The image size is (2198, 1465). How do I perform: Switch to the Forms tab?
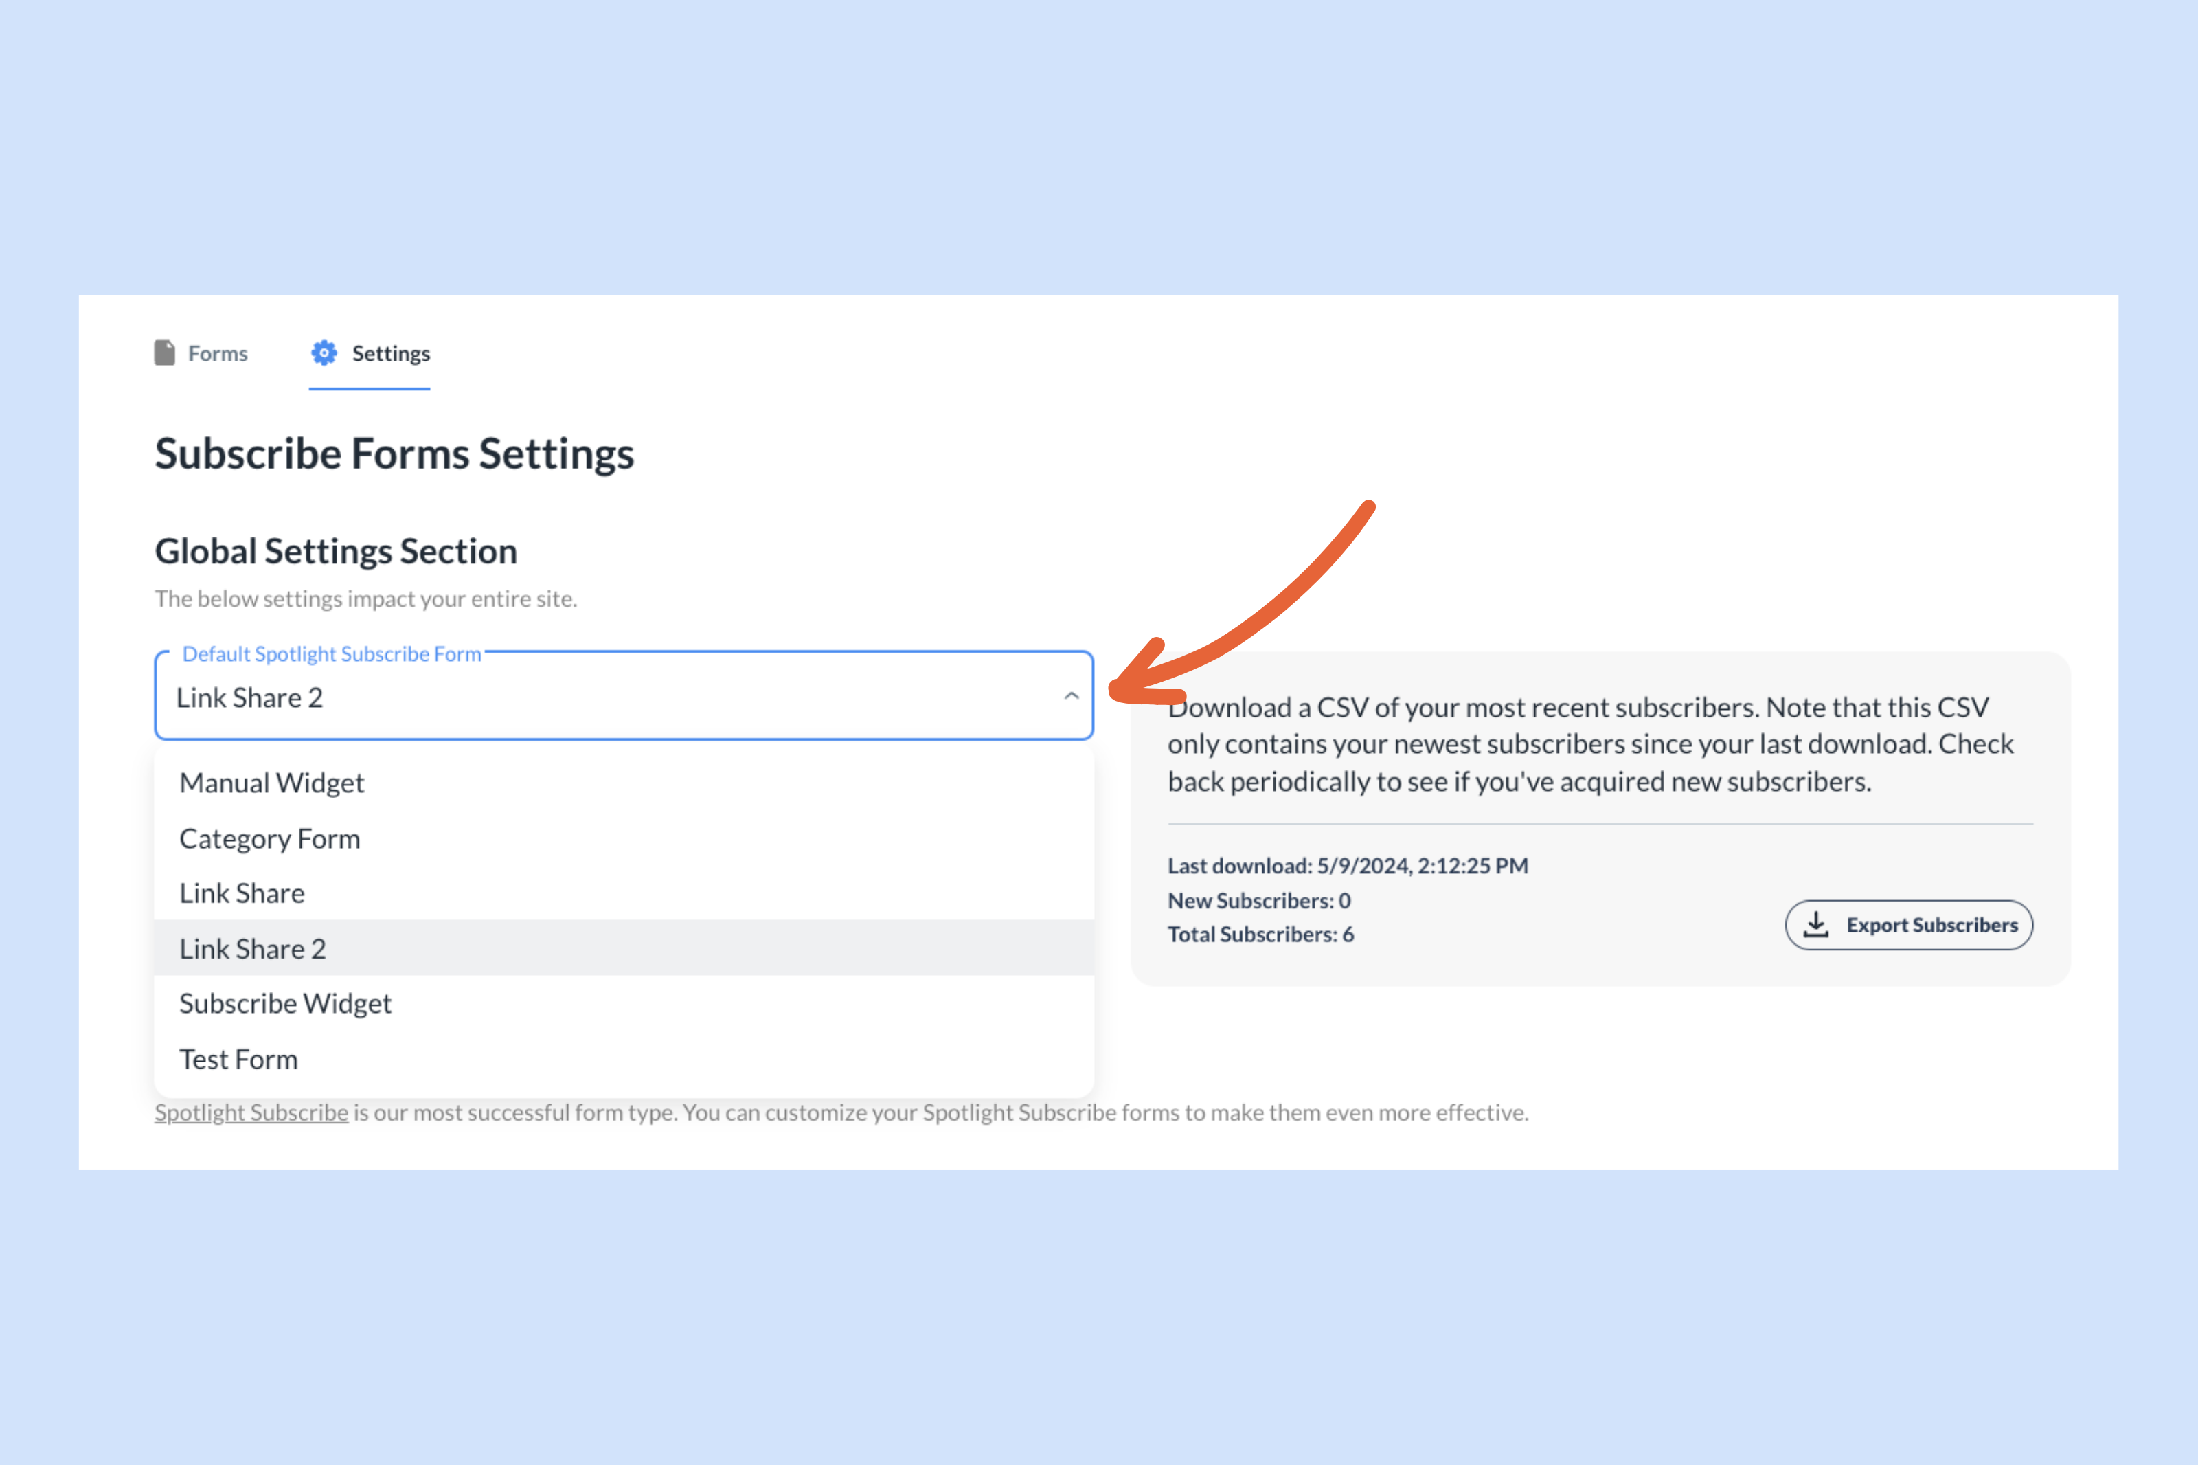pyautogui.click(x=216, y=353)
